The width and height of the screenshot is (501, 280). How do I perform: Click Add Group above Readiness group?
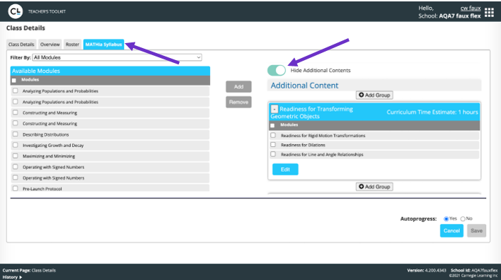374,95
